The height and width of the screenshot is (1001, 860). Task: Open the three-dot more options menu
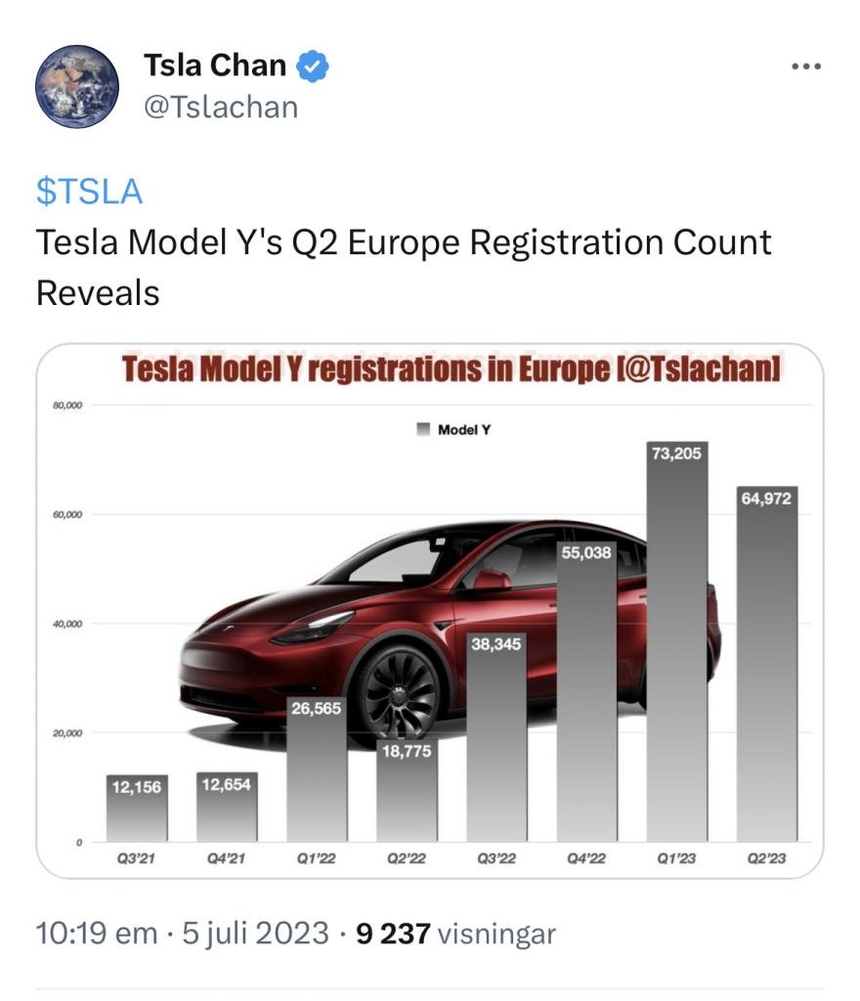click(x=806, y=66)
